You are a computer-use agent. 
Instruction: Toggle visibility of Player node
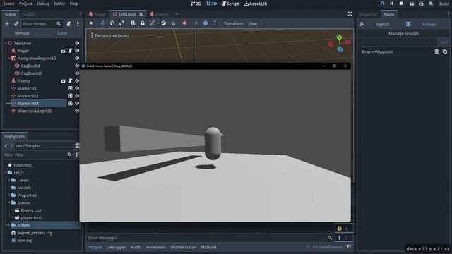[x=77, y=51]
